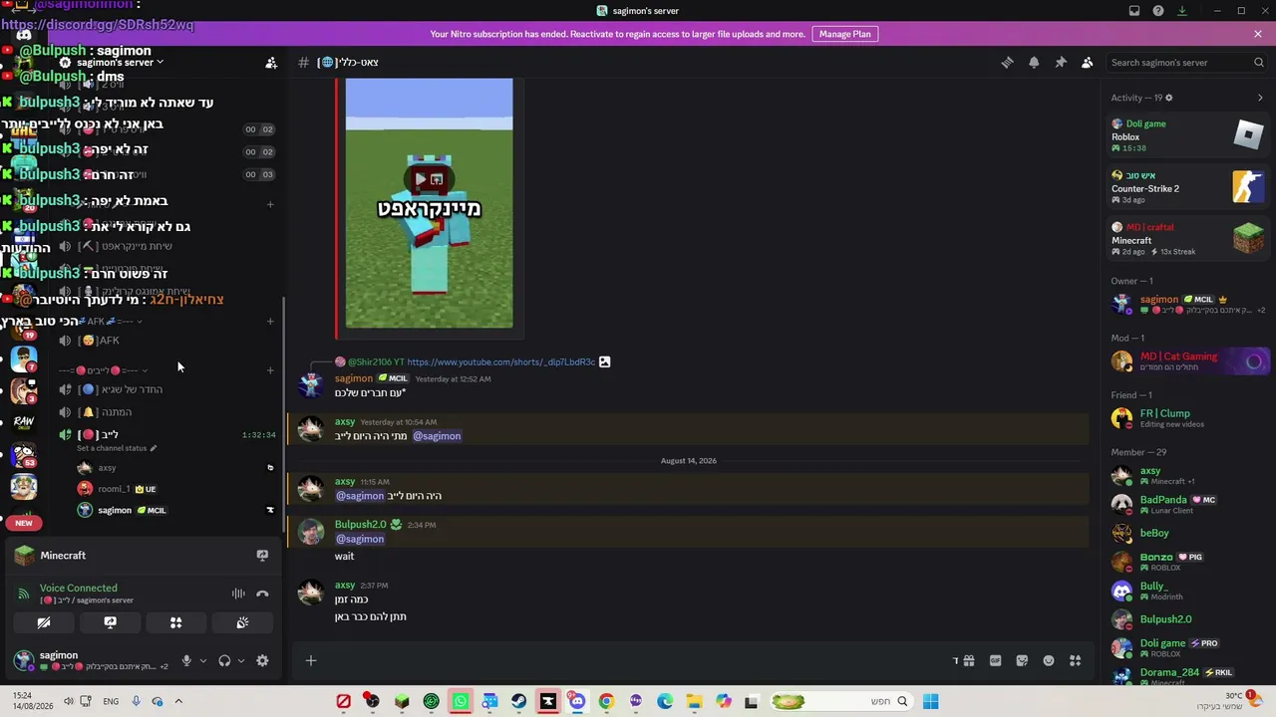
Task: Click the Manage Plan button
Action: (x=845, y=34)
